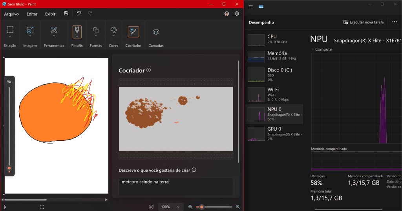
Task: Click the zoom in magnifier icon
Action: [x=238, y=207]
